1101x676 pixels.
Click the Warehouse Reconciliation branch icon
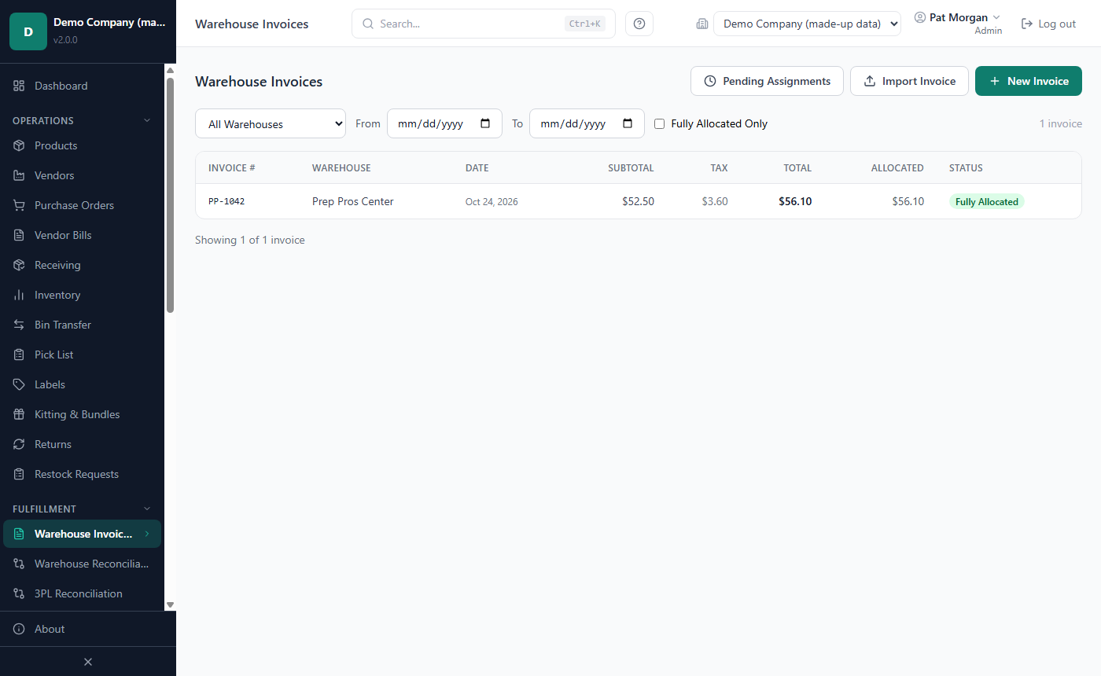click(x=19, y=564)
